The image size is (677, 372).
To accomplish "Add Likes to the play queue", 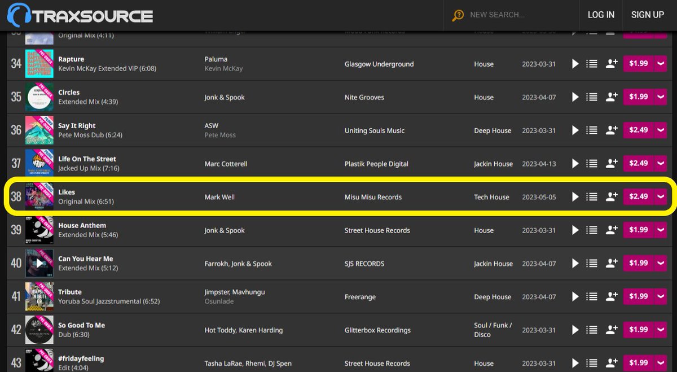I will coord(592,197).
